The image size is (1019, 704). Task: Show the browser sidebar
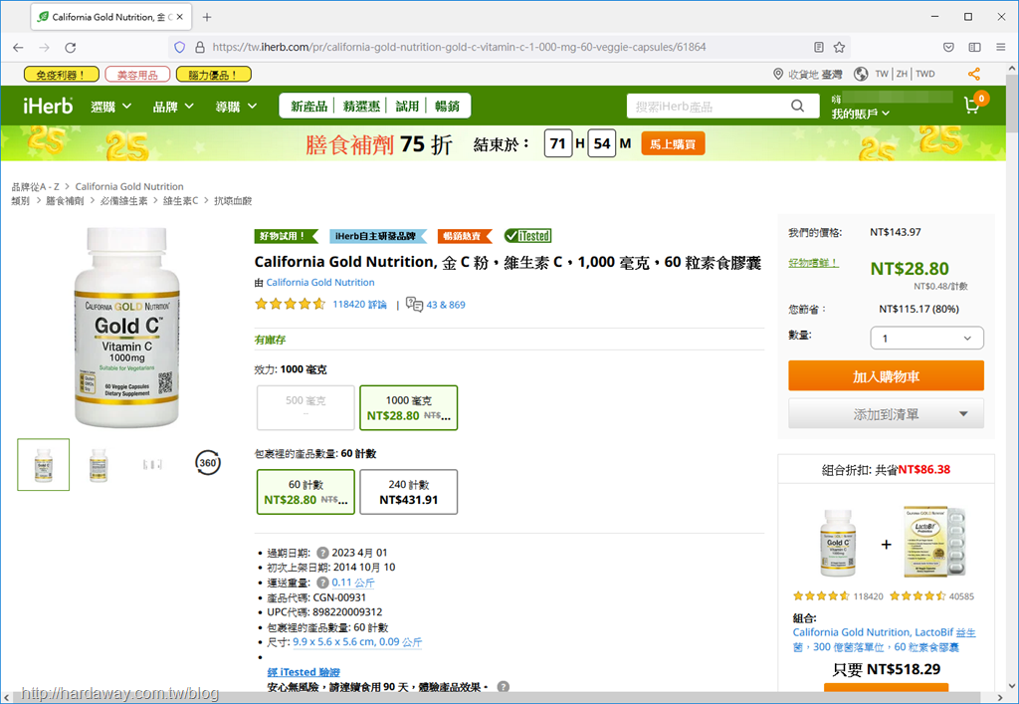[975, 47]
